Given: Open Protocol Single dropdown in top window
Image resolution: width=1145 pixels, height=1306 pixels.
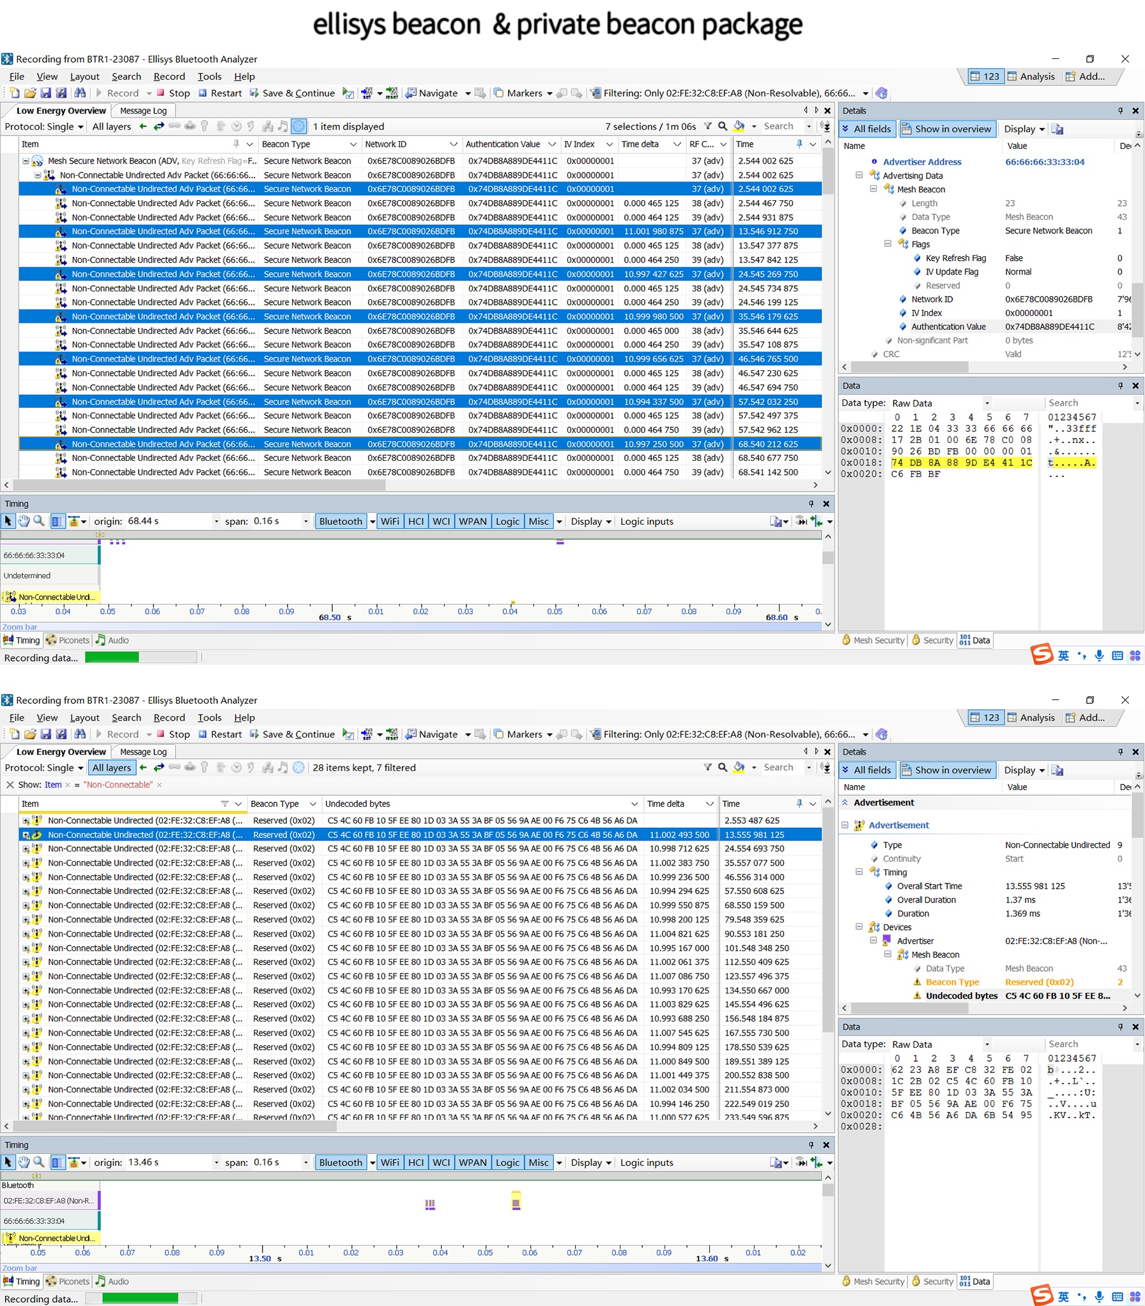Looking at the screenshot, I should coord(44,127).
